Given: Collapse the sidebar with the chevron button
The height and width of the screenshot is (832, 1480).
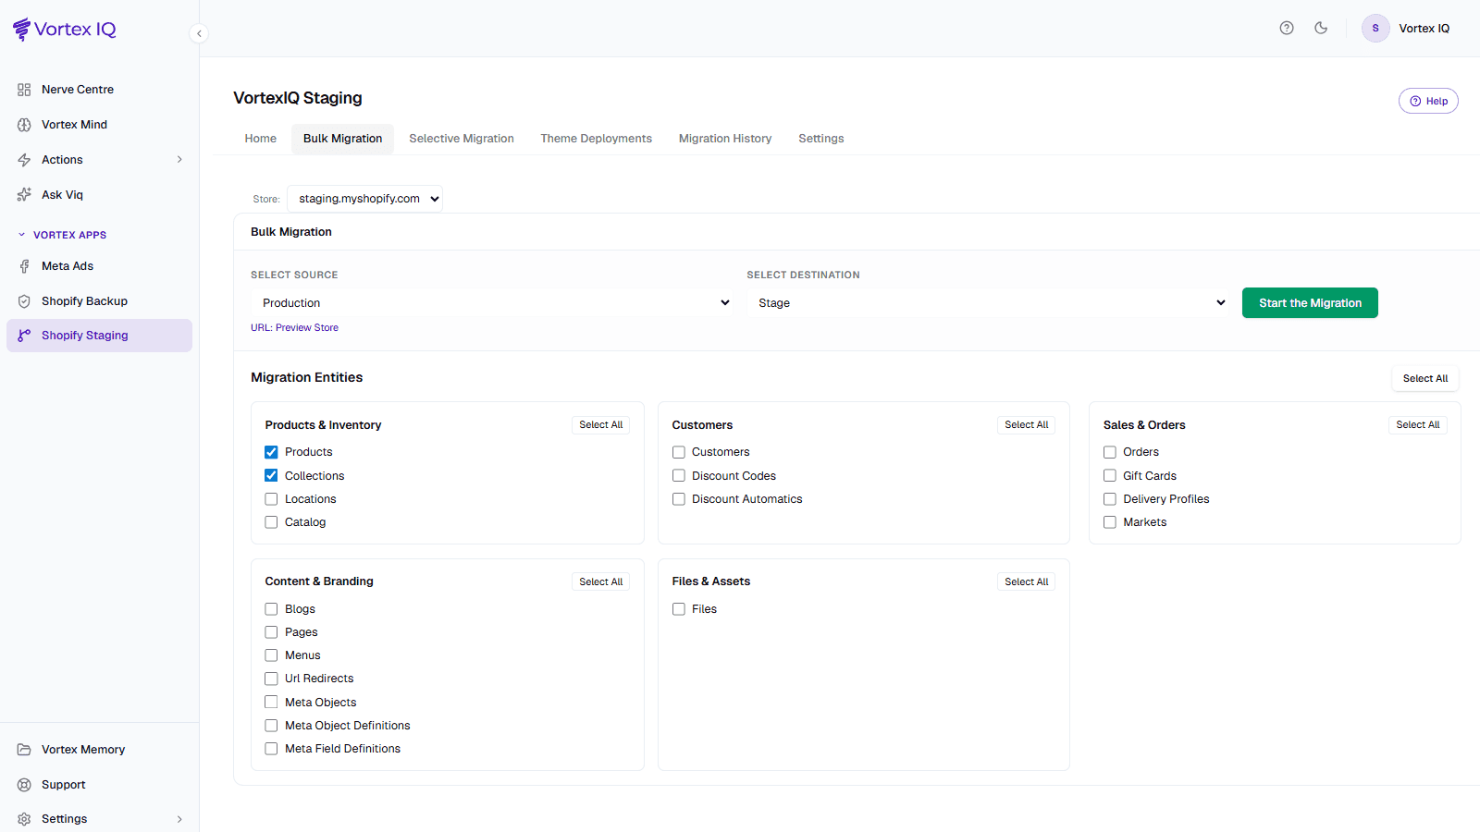Looking at the screenshot, I should click(199, 33).
